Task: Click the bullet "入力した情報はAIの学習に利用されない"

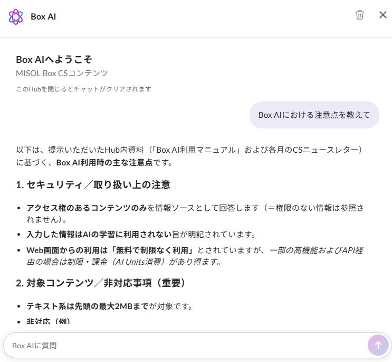Action: 99,234
